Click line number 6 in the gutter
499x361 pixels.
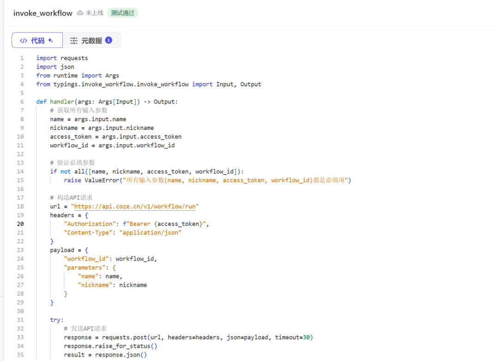22,102
